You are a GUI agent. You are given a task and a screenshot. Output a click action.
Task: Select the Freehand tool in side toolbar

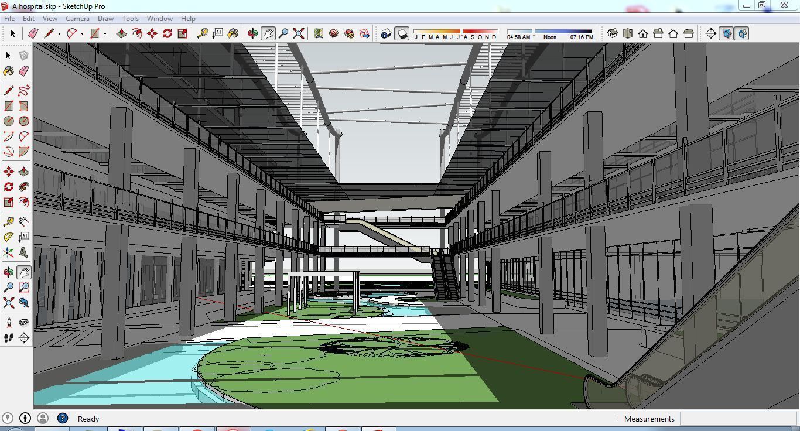click(x=24, y=91)
